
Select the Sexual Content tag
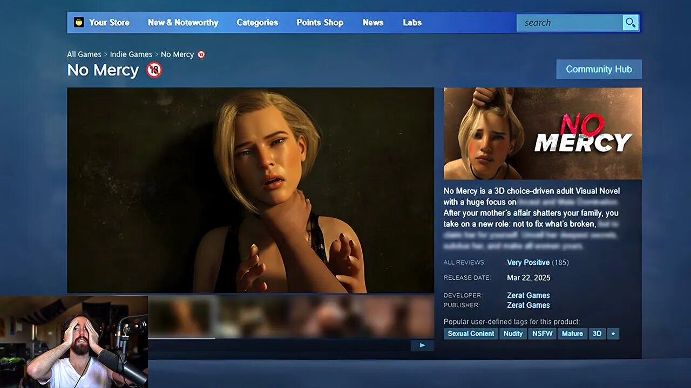(471, 334)
